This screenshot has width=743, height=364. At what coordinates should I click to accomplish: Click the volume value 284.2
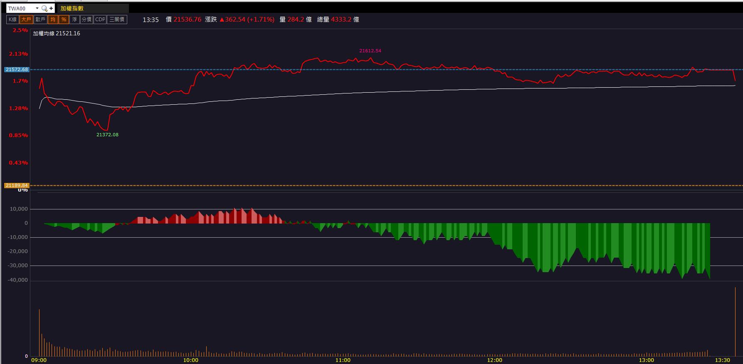point(296,20)
